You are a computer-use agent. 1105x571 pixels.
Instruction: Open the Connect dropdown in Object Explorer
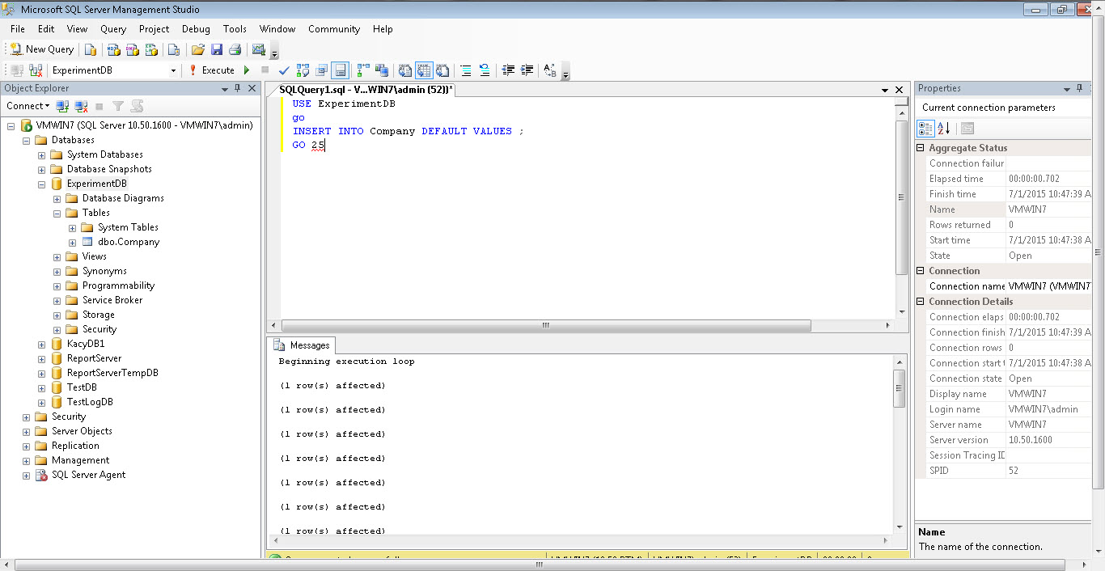[28, 106]
